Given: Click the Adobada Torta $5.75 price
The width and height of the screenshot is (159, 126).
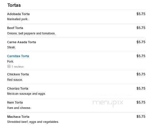Looking at the screenshot, I should [141, 14].
